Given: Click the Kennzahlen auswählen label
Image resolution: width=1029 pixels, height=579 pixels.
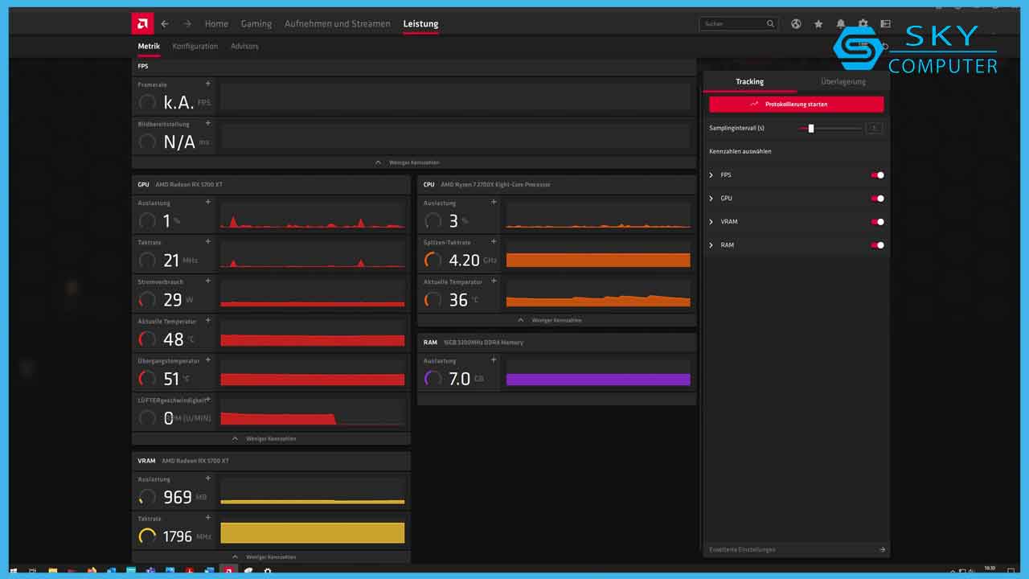Looking at the screenshot, I should coord(740,151).
